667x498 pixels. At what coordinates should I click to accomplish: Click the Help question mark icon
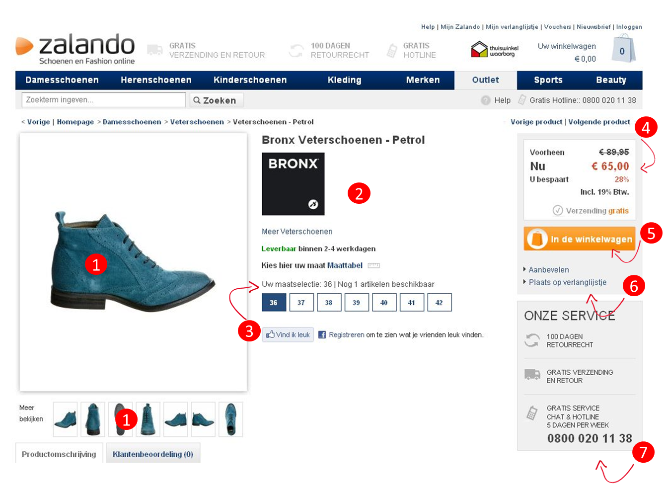click(486, 100)
